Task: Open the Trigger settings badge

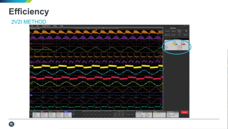Action: [159, 114]
